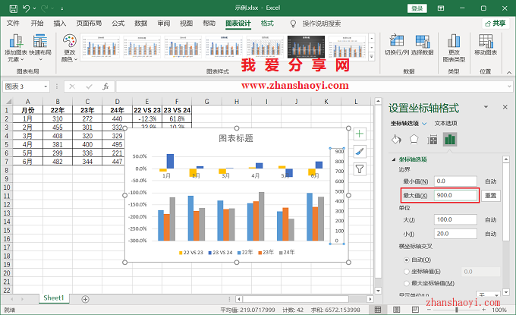
Task: Click the funnel Chart Filters button
Action: pyautogui.click(x=360, y=169)
